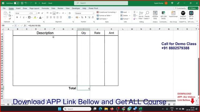This screenshot has height=112, width=200.
Task: Expand Format as Table menu
Action: coord(104,16)
